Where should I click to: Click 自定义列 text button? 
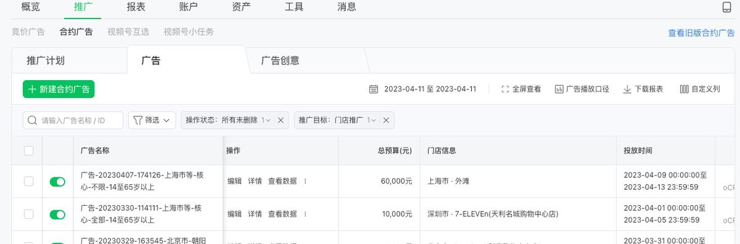tap(705, 89)
